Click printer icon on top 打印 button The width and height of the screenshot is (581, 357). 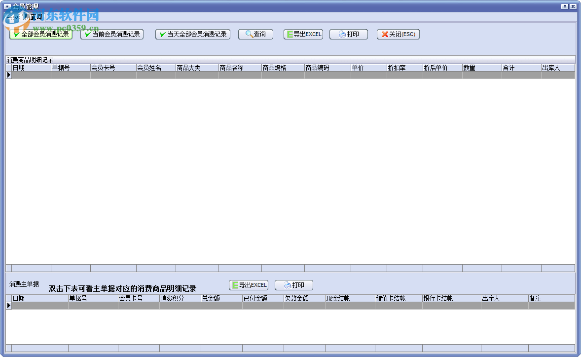coord(342,34)
